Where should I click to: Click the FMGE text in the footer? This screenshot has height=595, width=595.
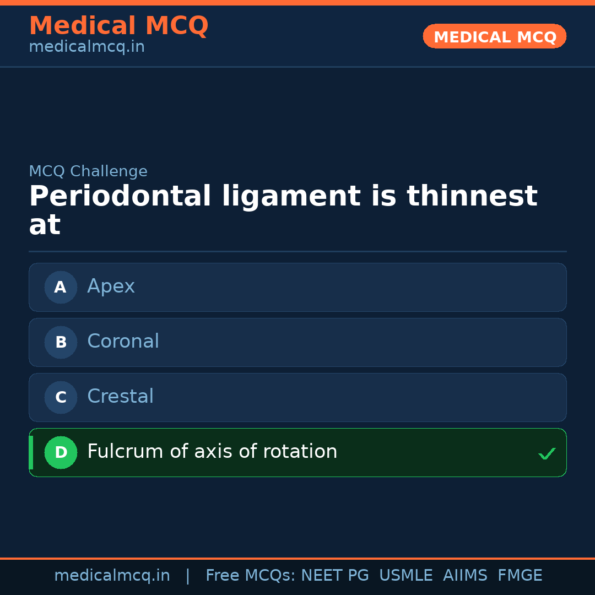coord(520,575)
